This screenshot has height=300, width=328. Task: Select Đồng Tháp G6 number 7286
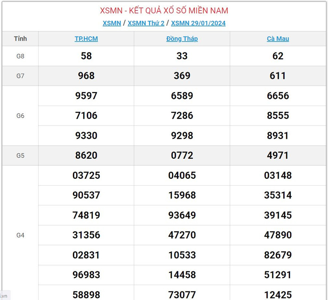pyautogui.click(x=182, y=116)
